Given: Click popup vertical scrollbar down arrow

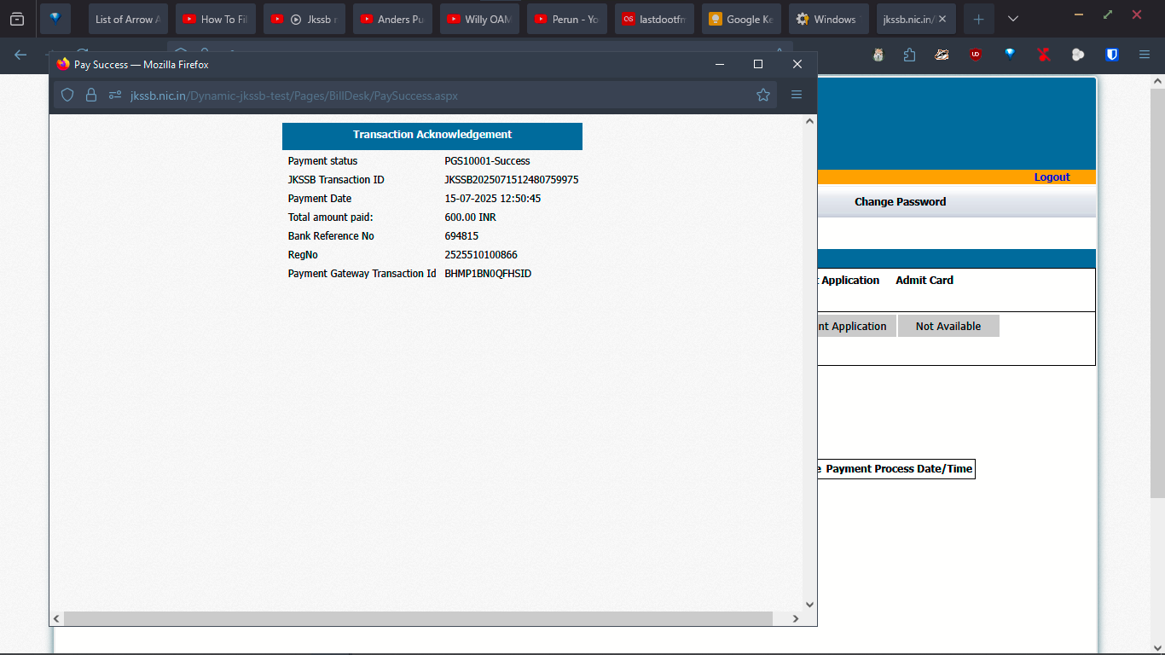Looking at the screenshot, I should pyautogui.click(x=810, y=605).
